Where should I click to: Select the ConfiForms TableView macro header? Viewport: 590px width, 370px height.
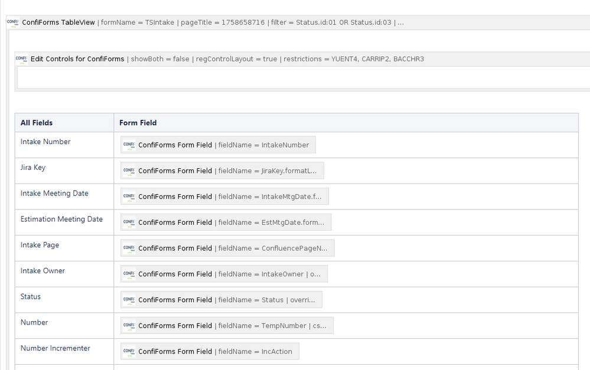pos(298,22)
